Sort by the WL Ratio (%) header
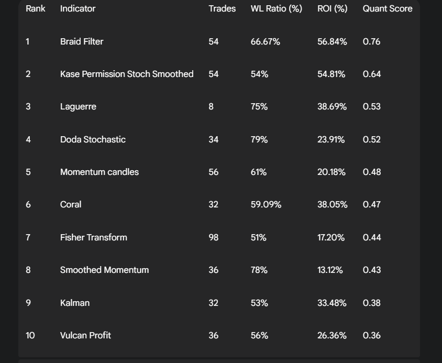 [276, 8]
